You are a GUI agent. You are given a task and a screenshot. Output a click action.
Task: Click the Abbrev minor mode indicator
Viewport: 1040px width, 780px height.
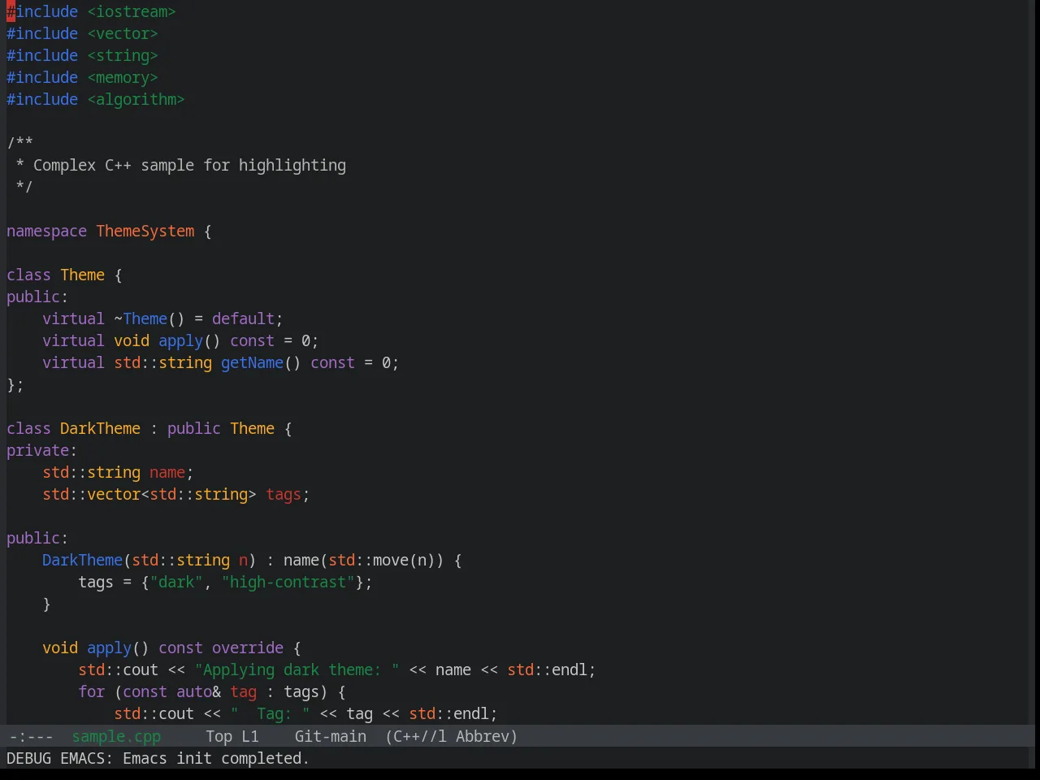tap(486, 736)
